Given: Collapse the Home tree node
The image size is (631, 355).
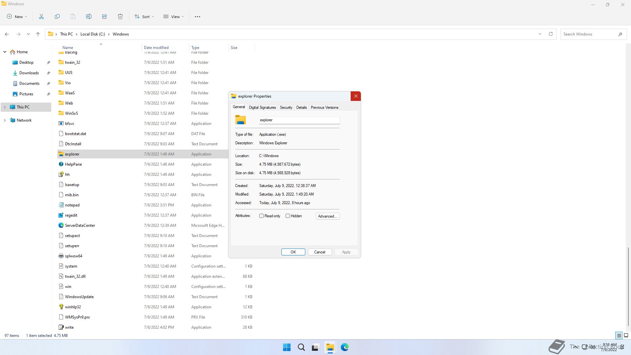Looking at the screenshot, I should (x=5, y=52).
